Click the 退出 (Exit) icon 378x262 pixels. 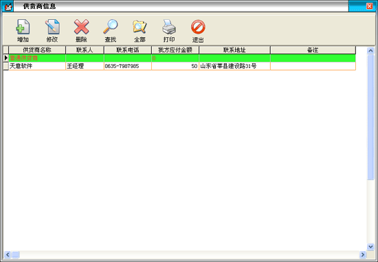(x=198, y=27)
